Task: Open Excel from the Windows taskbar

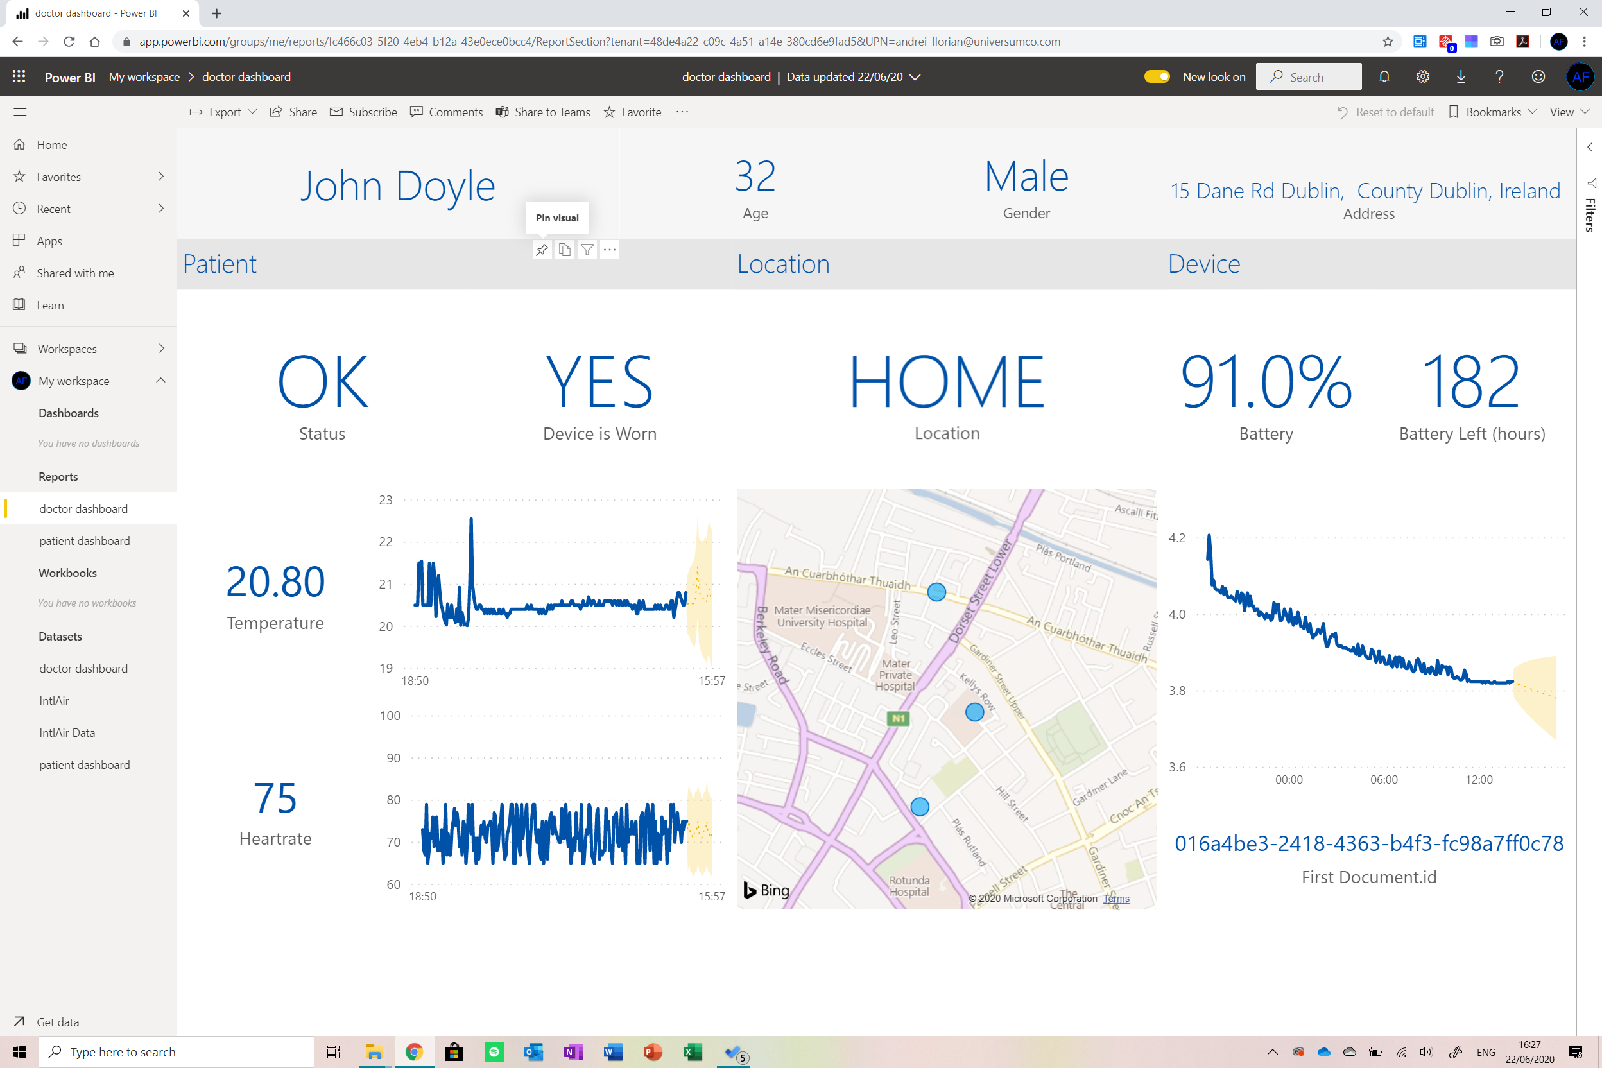Action: [x=692, y=1053]
